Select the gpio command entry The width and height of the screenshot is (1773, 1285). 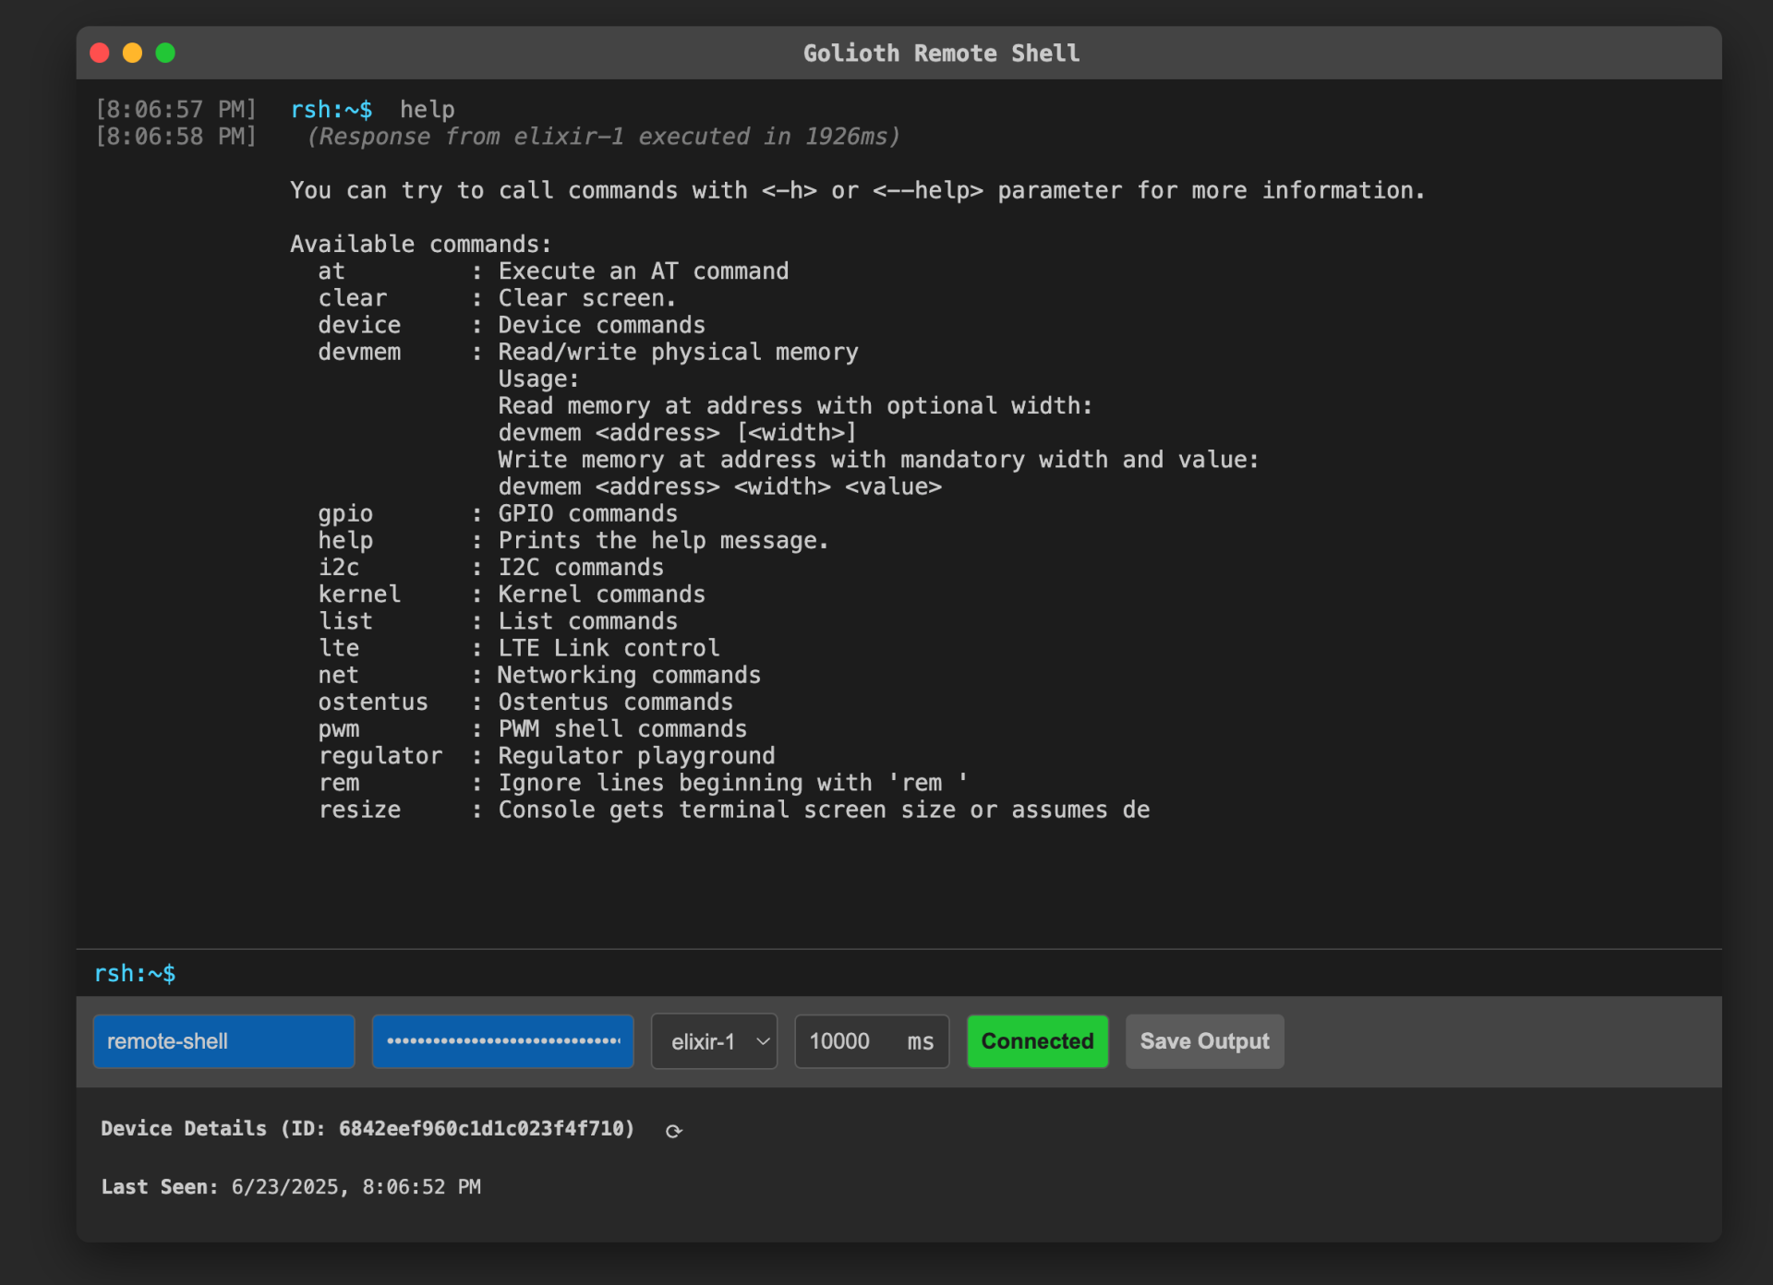(345, 513)
